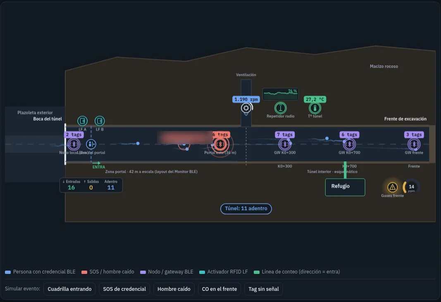This screenshot has width=441, height=302.
Task: Open the 76 % radio signal chart
Action: coord(280,94)
